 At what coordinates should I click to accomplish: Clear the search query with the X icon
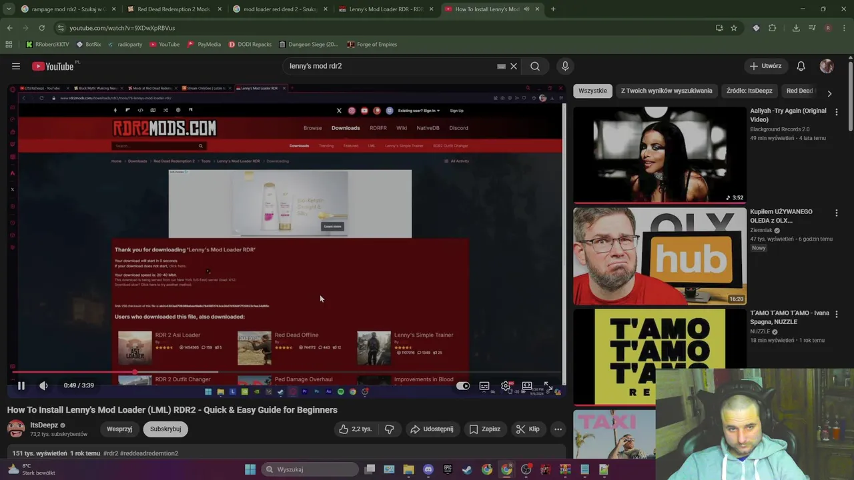click(x=514, y=66)
